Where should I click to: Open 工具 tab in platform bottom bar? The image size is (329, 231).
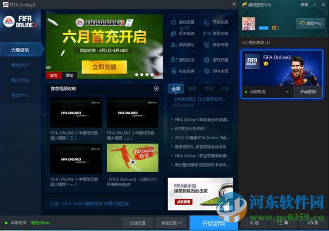point(283,223)
